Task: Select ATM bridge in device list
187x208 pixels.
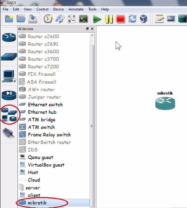Action: point(54,120)
